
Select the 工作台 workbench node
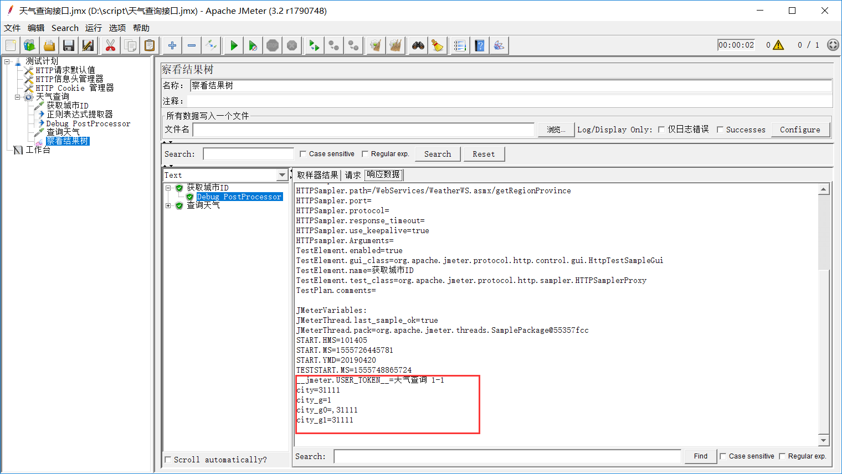pos(38,150)
